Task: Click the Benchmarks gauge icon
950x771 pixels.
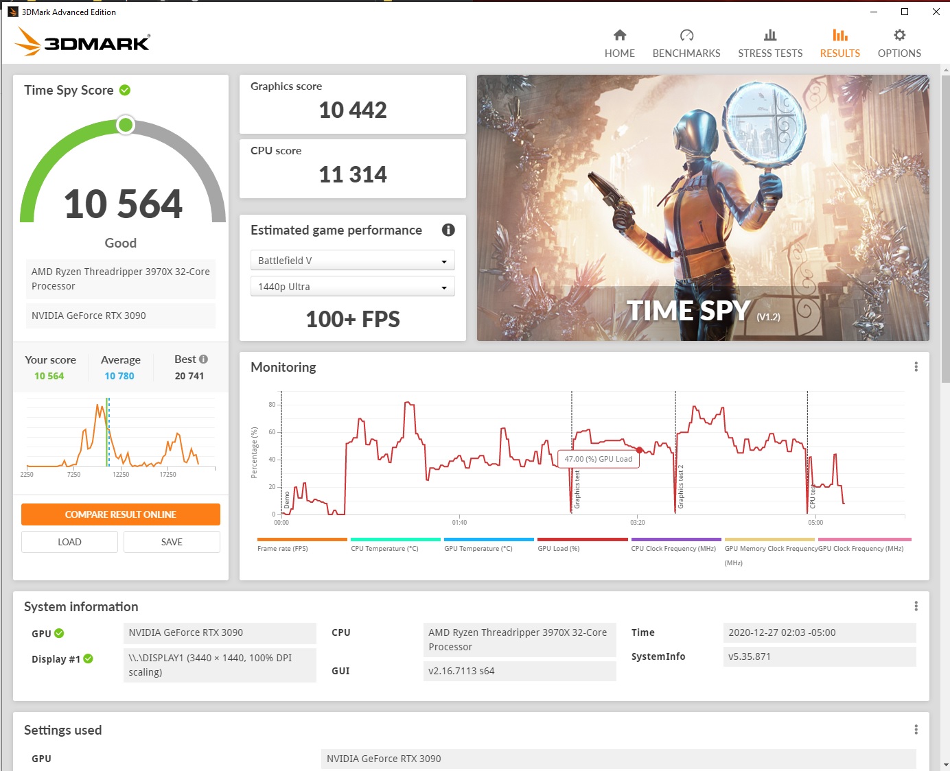Action: pyautogui.click(x=686, y=35)
